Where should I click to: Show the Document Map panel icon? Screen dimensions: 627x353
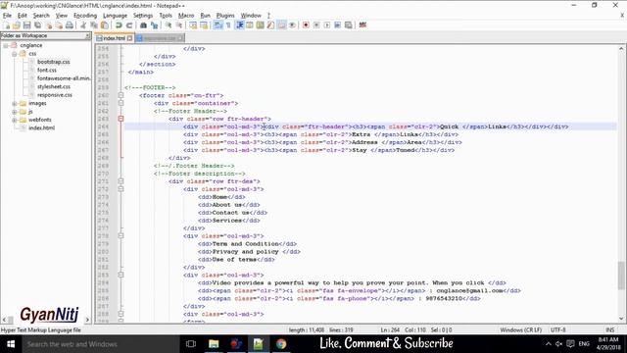260,25
